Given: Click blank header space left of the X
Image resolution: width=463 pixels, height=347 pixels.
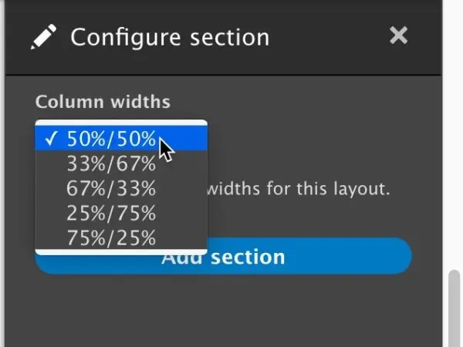Looking at the screenshot, I should tap(332, 36).
